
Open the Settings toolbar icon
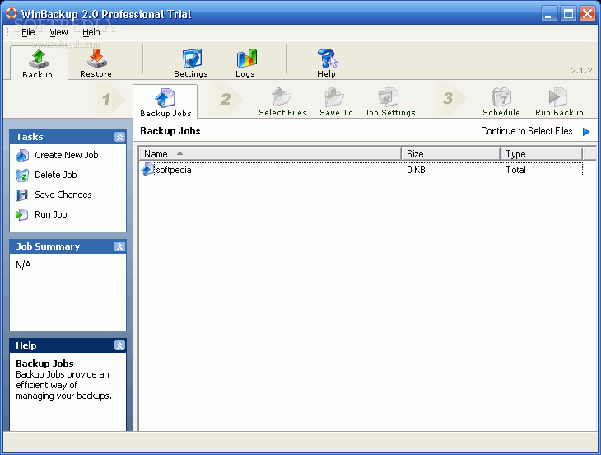(191, 63)
